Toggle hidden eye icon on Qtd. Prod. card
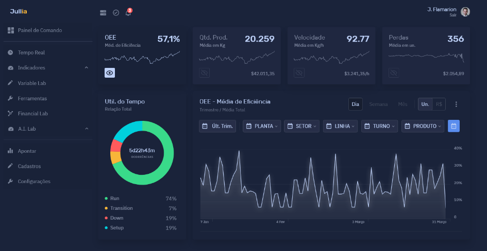Viewport: 487px width, 251px height. (205, 73)
